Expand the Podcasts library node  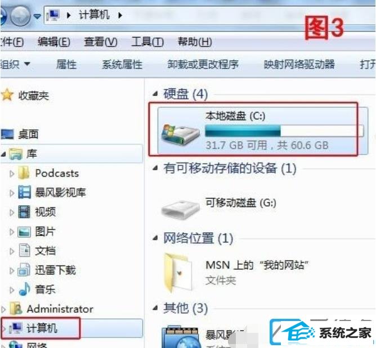11,173
